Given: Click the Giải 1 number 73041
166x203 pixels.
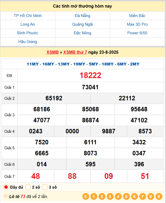Looking at the screenshot, I should point(90,87).
